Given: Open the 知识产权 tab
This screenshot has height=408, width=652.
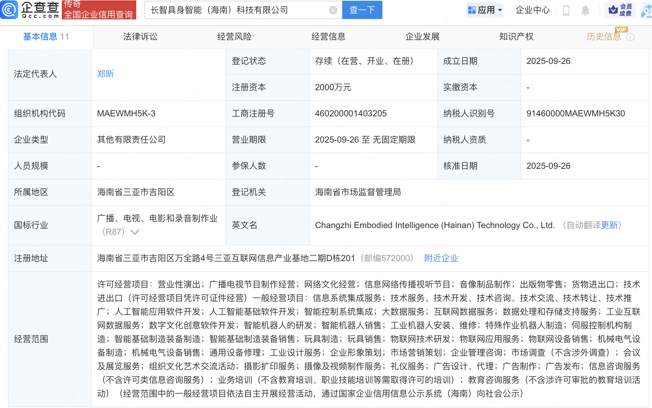Looking at the screenshot, I should pyautogui.click(x=516, y=37).
